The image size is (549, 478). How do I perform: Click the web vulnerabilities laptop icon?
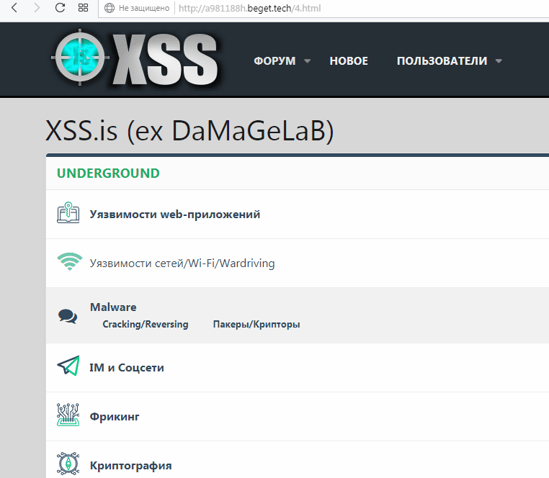68,214
